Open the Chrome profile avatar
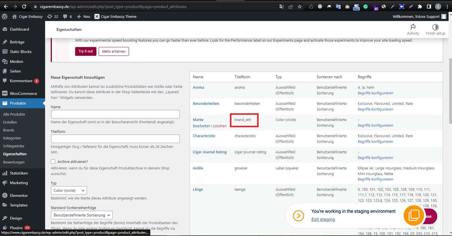452x236 pixels. 438,6
